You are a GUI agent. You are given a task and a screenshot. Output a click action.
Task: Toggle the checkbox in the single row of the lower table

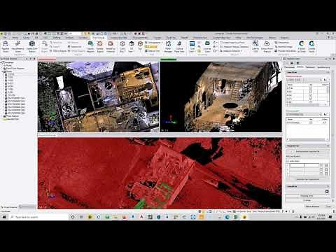point(311,122)
